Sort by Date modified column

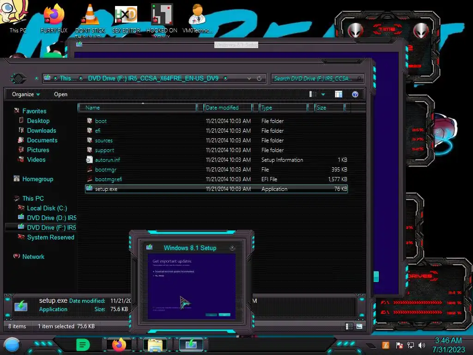pos(228,107)
